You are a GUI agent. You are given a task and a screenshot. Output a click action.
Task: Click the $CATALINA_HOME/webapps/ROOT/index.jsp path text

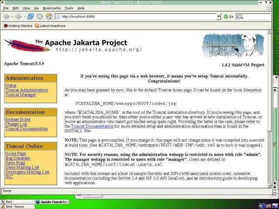tap(126, 104)
